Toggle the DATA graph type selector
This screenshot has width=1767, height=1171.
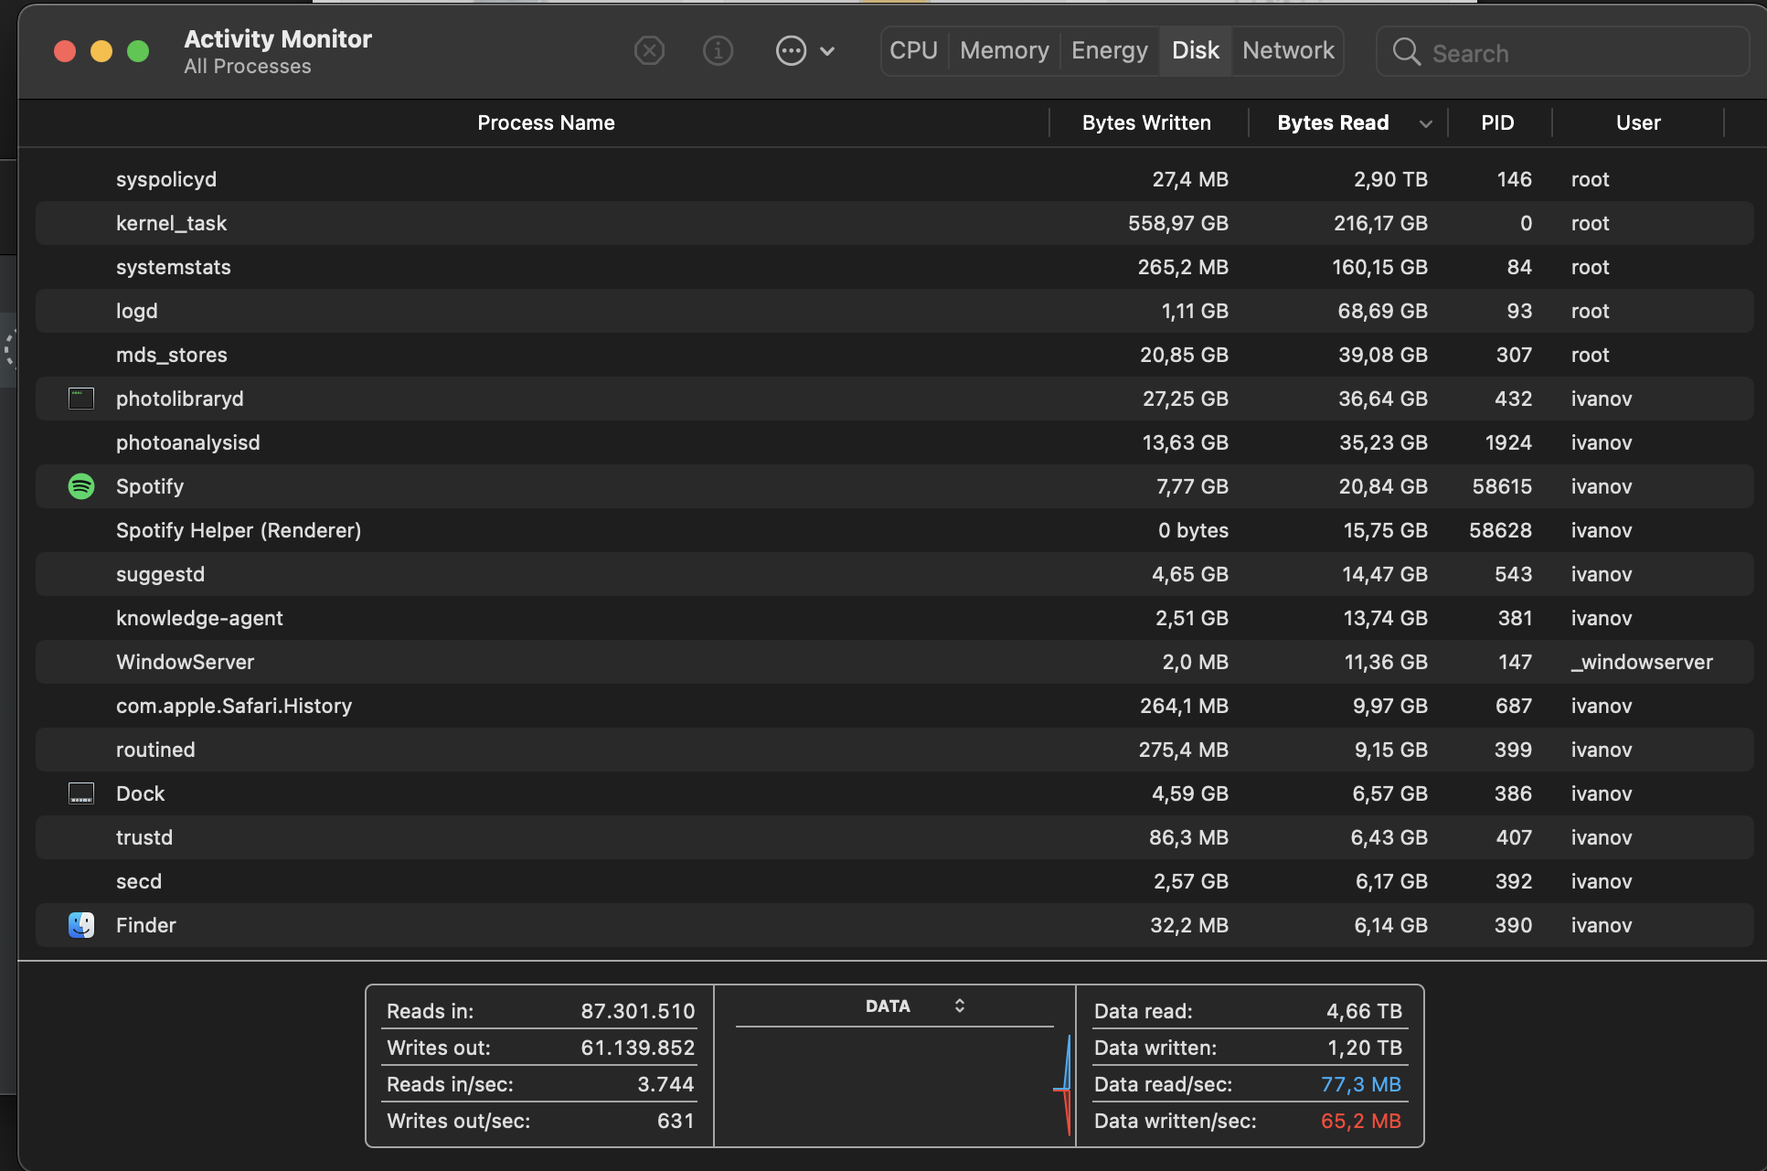959,1006
